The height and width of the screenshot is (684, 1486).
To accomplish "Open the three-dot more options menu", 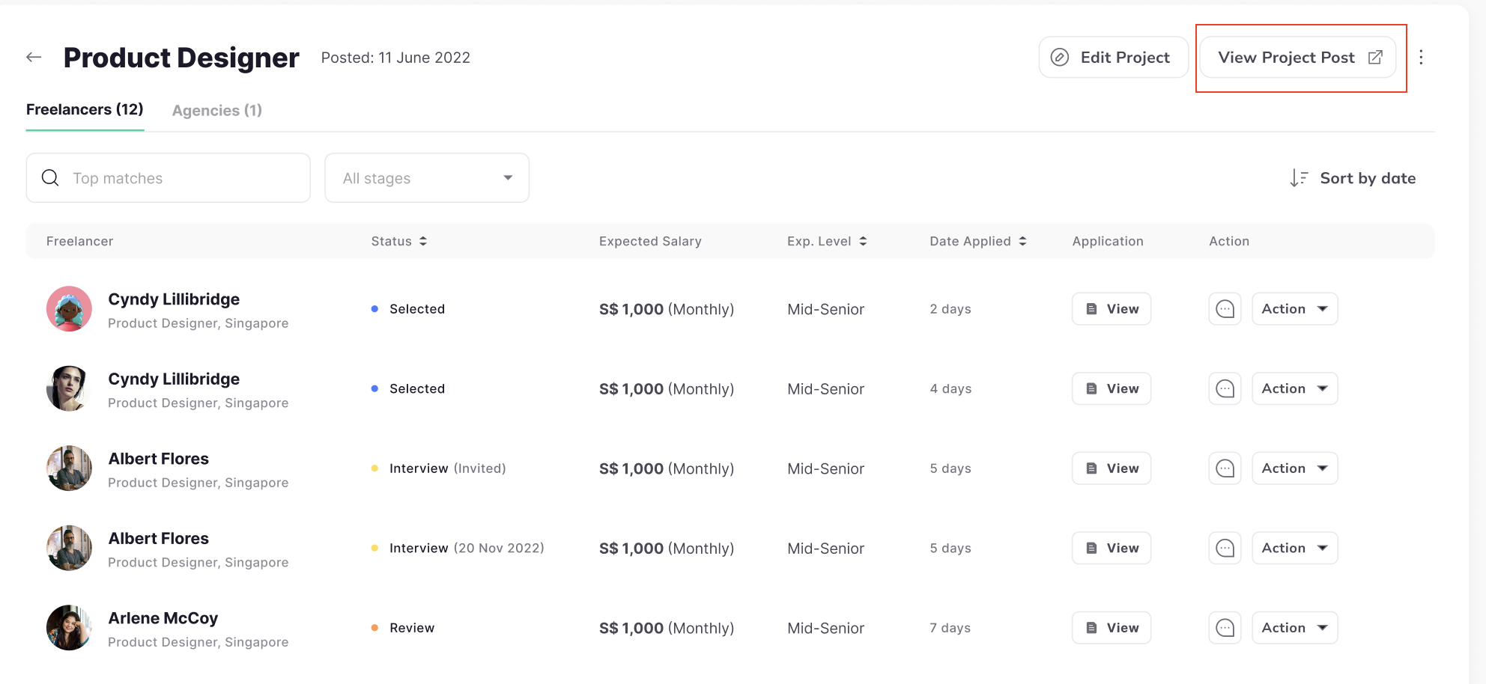I will [1421, 58].
